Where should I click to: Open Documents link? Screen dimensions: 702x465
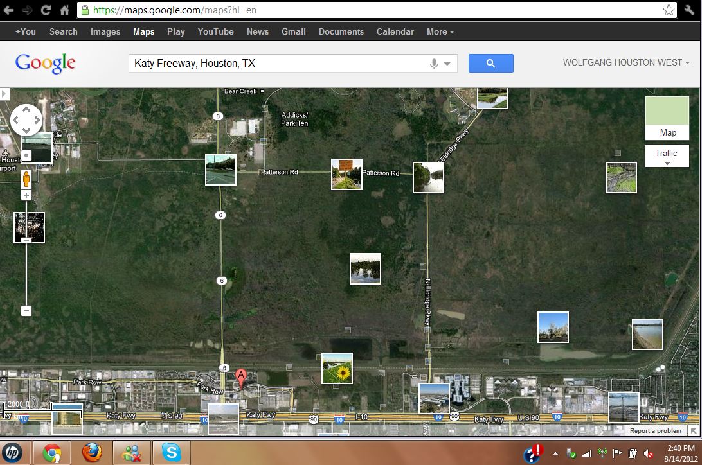pyautogui.click(x=341, y=31)
